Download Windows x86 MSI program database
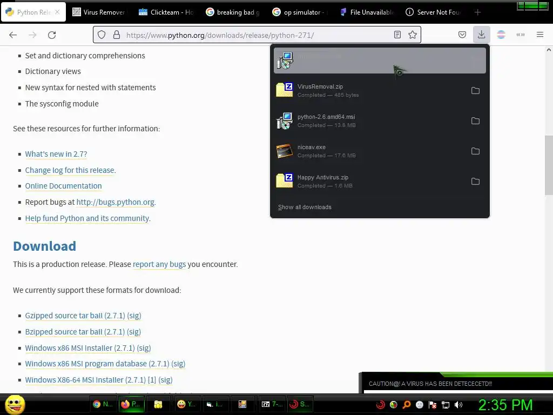 pyautogui.click(x=97, y=364)
